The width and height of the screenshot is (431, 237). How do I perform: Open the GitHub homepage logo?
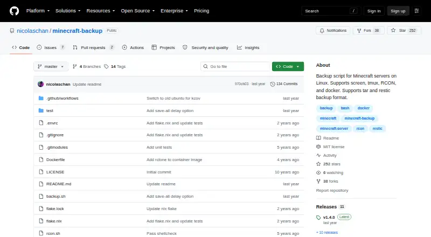point(15,11)
